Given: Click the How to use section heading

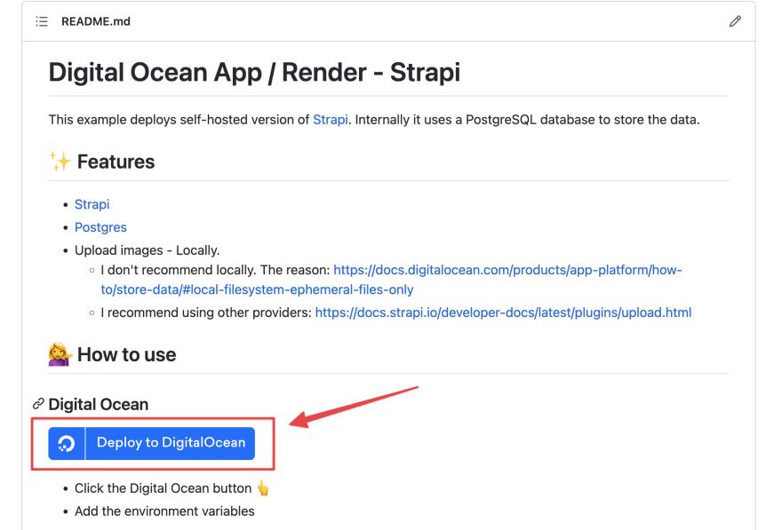Looking at the screenshot, I should (132, 354).
